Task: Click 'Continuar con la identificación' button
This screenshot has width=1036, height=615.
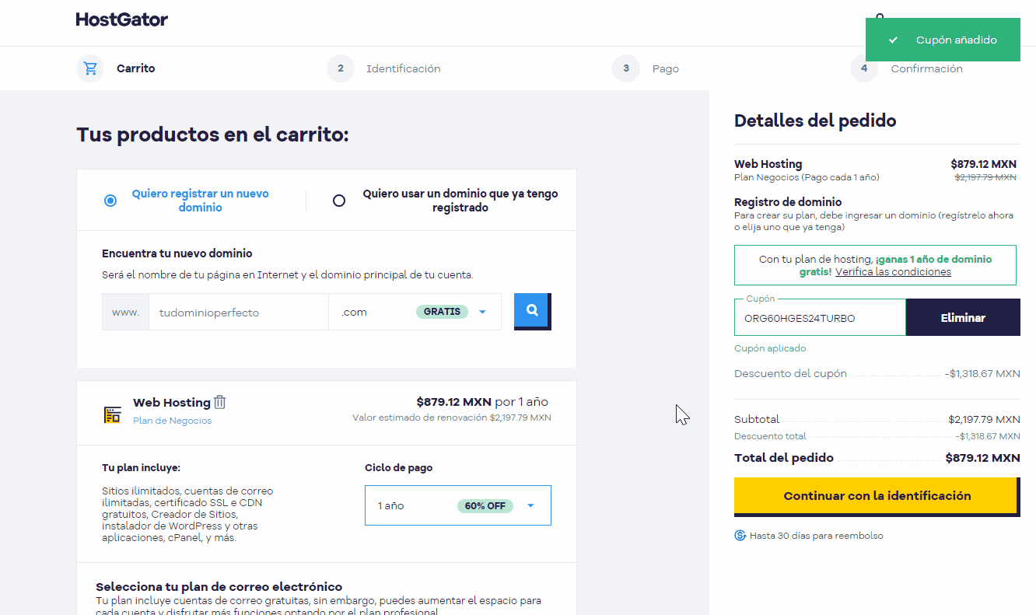Action: tap(876, 495)
